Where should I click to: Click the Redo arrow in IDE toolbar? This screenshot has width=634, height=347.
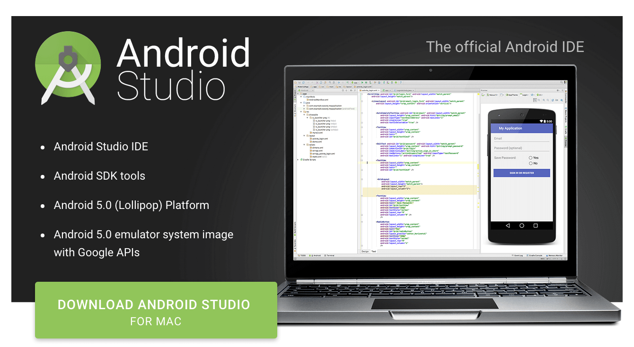[312, 83]
